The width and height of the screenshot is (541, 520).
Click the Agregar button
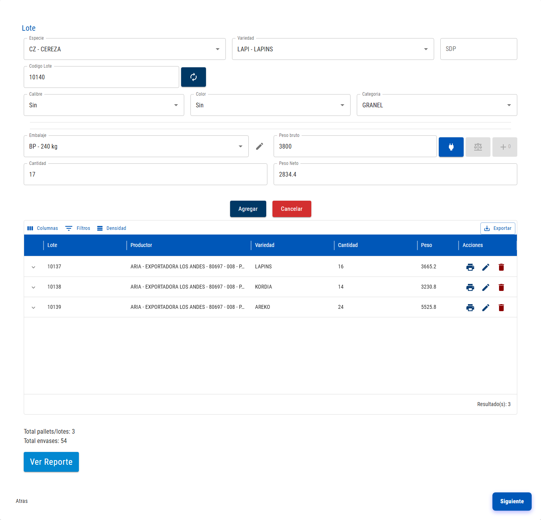[248, 209]
